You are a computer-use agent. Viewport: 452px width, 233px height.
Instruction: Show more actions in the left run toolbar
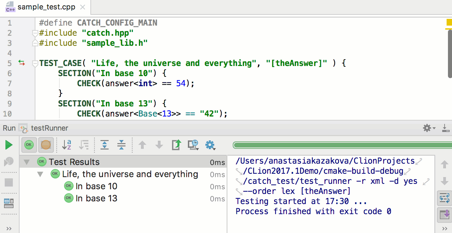click(x=9, y=229)
